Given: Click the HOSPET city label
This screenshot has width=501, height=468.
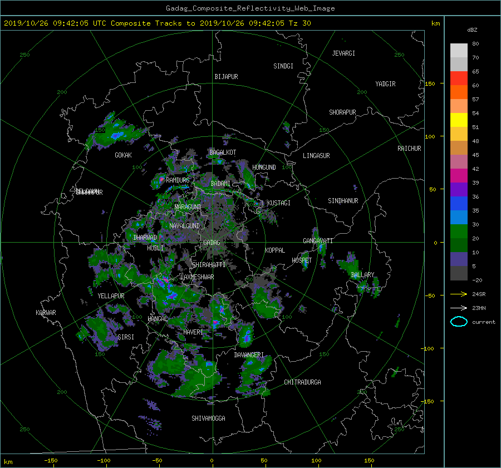Looking at the screenshot, I should [302, 260].
